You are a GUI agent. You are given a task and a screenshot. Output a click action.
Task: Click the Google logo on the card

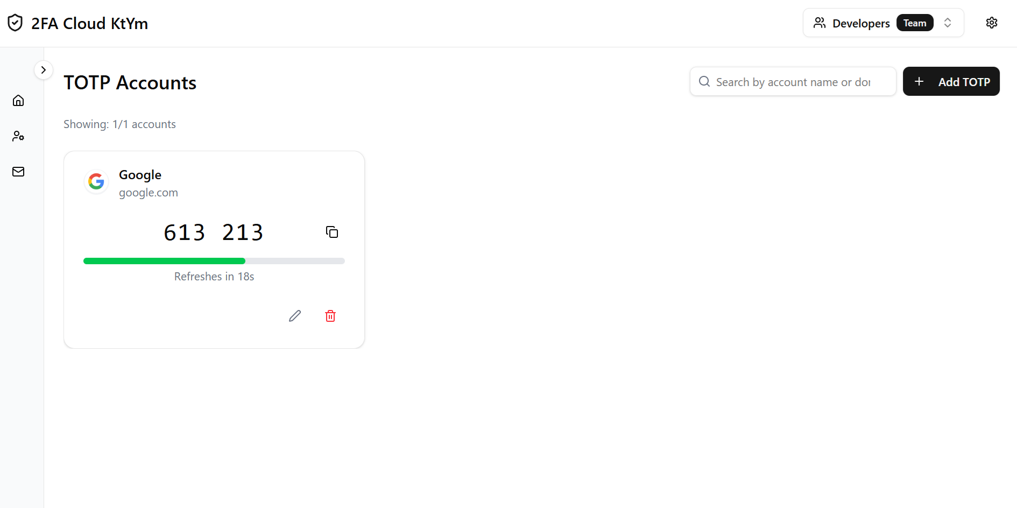(96, 181)
